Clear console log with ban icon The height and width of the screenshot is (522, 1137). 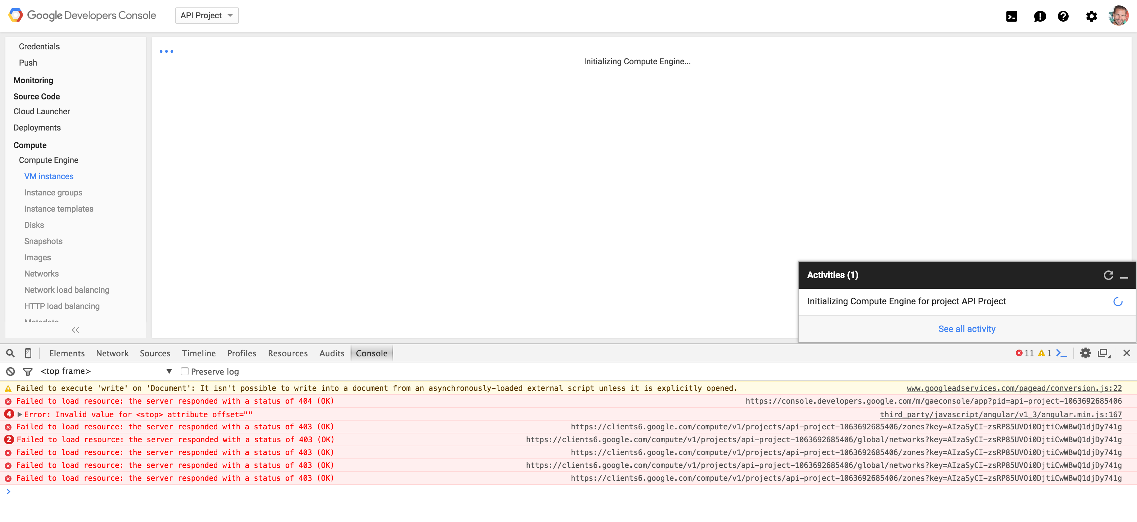[10, 371]
